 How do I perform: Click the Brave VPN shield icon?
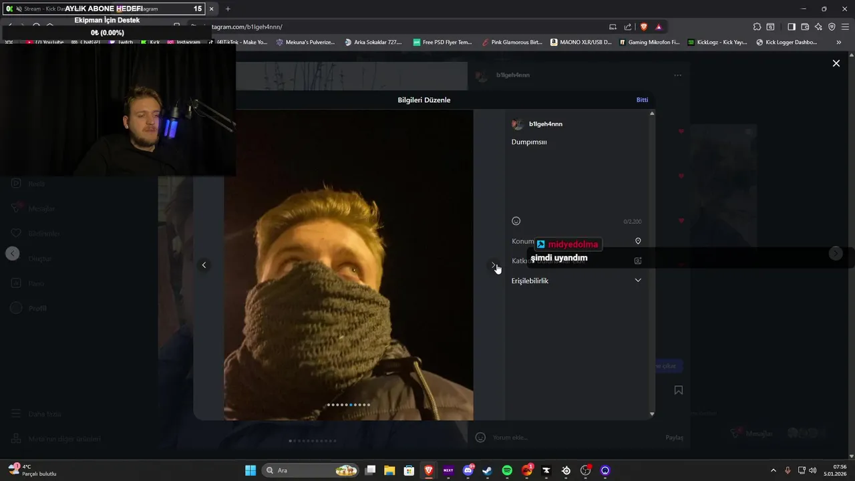832,27
